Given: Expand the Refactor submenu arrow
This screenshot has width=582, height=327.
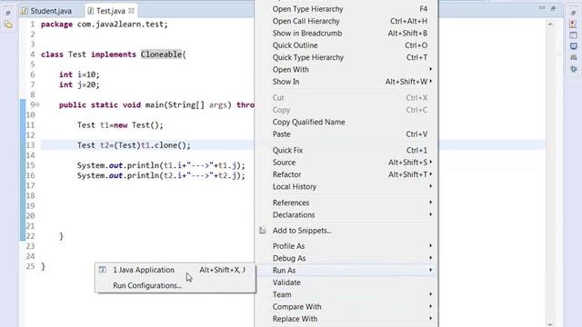Looking at the screenshot, I should click(x=430, y=174).
